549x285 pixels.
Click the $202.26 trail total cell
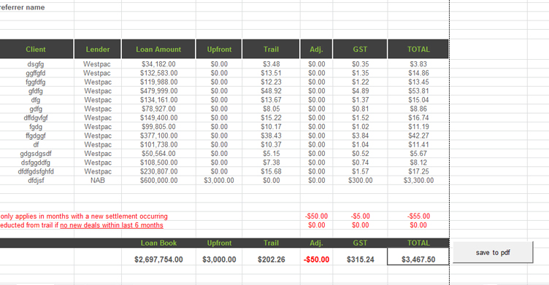pos(272,259)
